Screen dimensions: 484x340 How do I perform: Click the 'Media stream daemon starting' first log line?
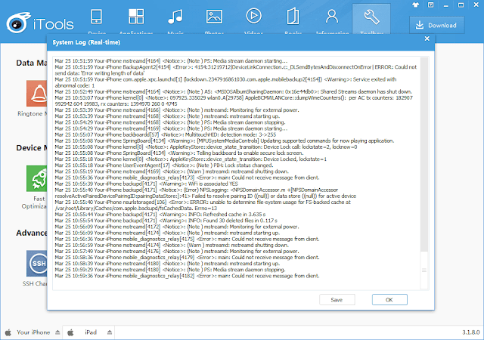point(171,60)
